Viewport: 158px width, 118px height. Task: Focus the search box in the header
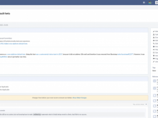(157, 3)
